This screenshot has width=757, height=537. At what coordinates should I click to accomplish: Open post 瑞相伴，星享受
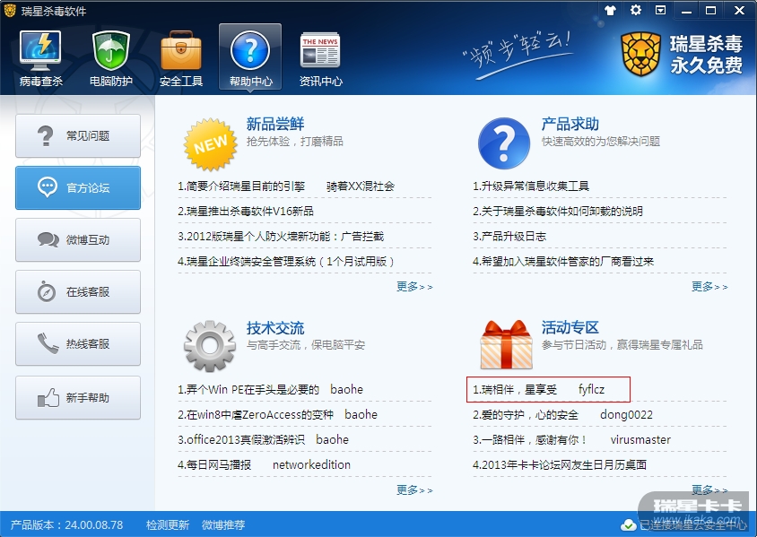(x=515, y=389)
